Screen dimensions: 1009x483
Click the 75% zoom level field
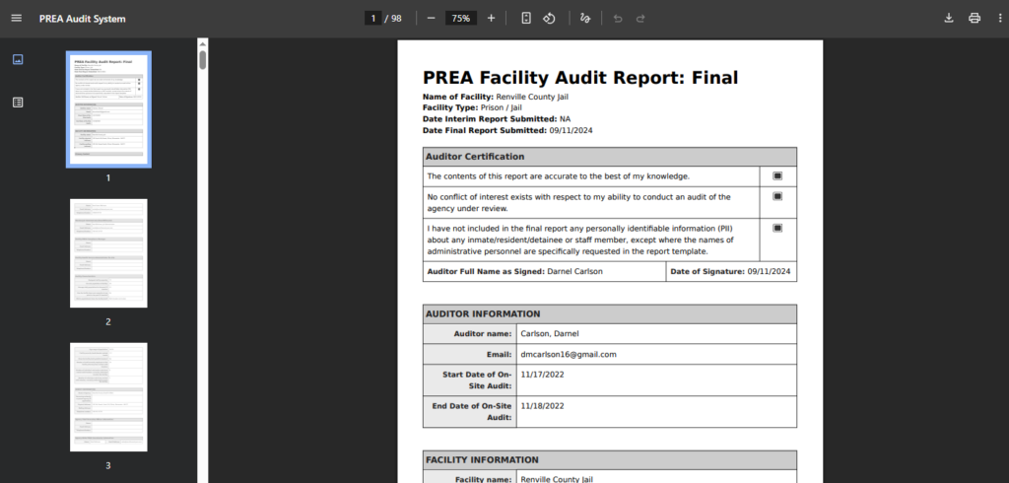tap(460, 18)
